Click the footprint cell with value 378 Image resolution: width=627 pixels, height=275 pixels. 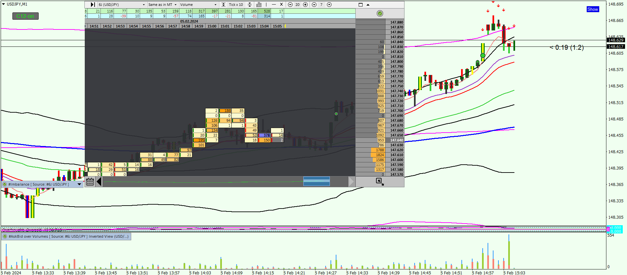(x=264, y=135)
